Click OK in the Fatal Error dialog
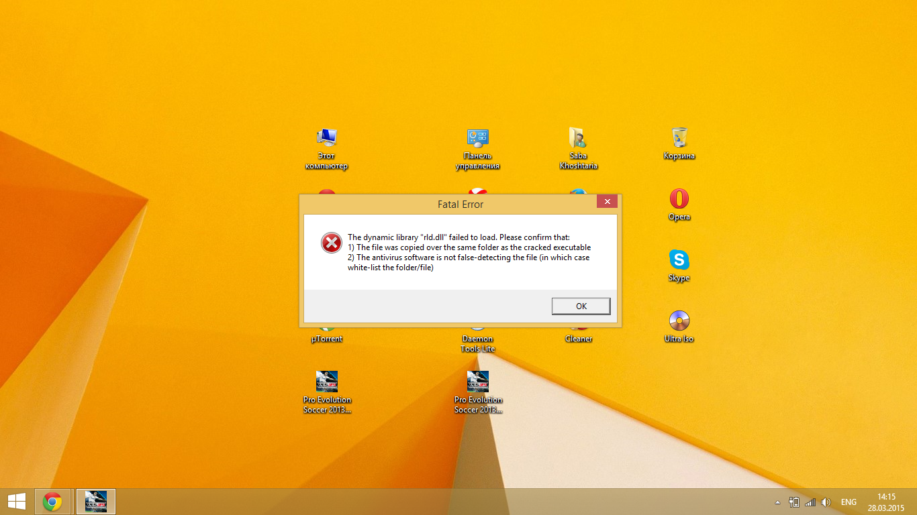The image size is (917, 515). [581, 306]
